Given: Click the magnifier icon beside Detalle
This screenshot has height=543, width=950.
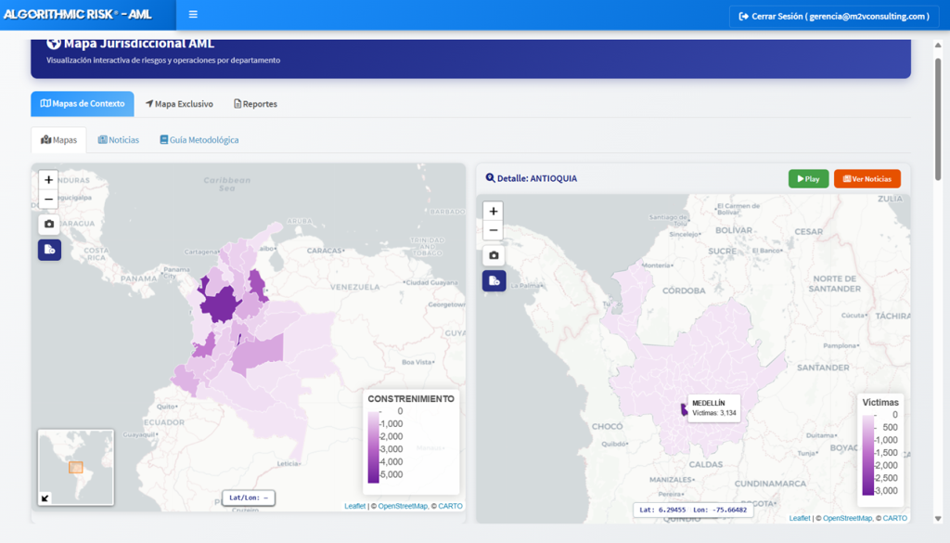Looking at the screenshot, I should tap(490, 178).
